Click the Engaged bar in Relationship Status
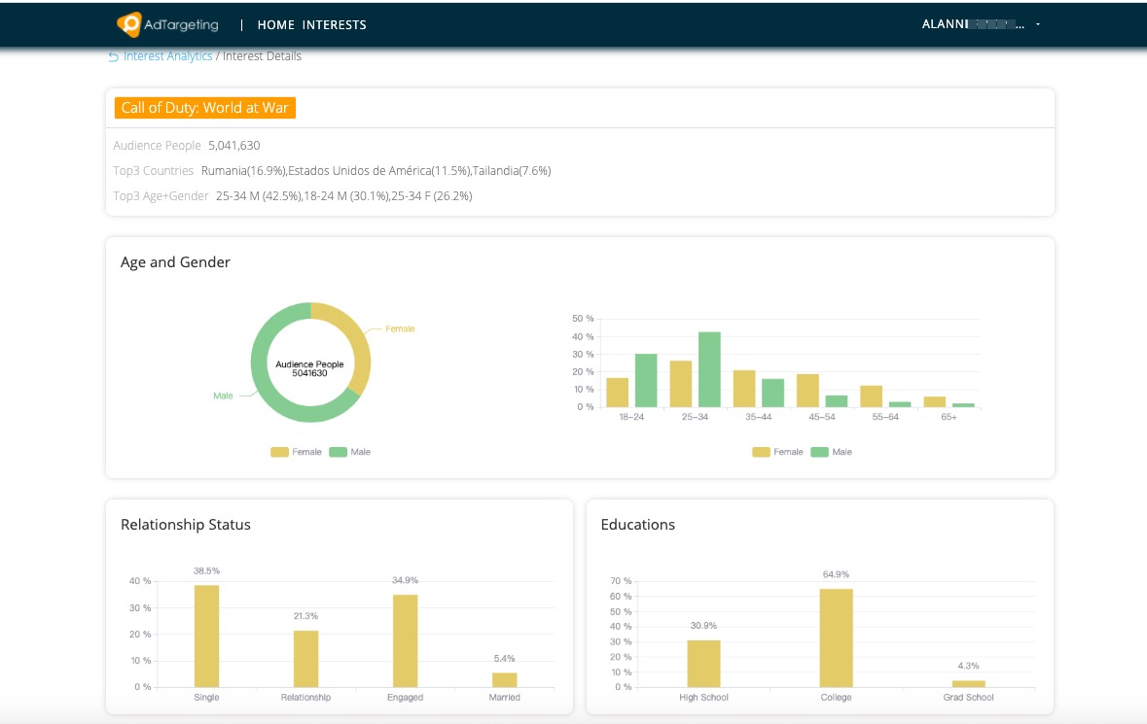The height and width of the screenshot is (724, 1147). [406, 640]
